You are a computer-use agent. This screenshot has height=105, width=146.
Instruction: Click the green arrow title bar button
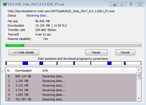113,4
